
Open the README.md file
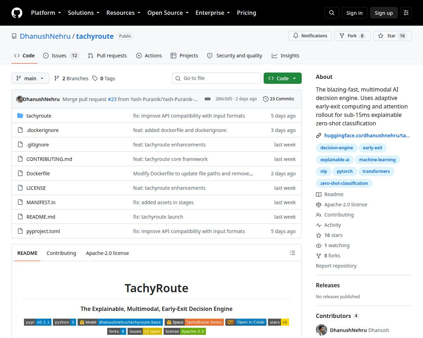point(41,217)
